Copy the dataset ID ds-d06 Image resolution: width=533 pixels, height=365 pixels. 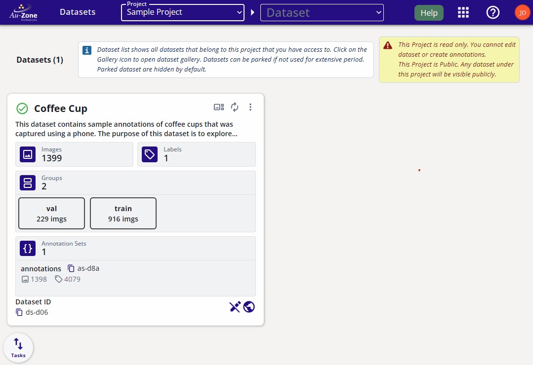pyautogui.click(x=19, y=312)
